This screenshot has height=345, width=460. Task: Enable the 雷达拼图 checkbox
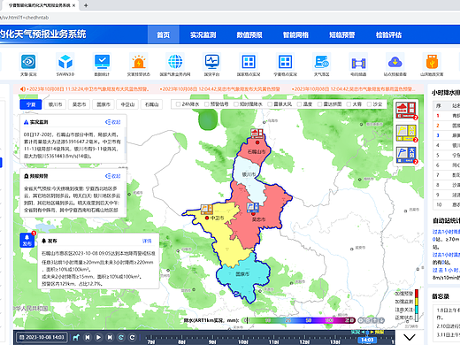click(319, 104)
